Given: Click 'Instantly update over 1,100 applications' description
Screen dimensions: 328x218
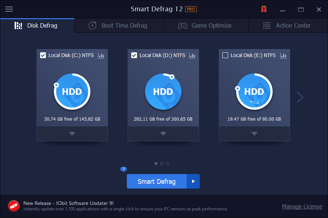Looking at the screenshot, I should (125, 209).
